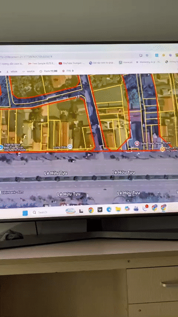Open the dark square app next to Chrome
The image size is (178, 317).
(x=100, y=210)
